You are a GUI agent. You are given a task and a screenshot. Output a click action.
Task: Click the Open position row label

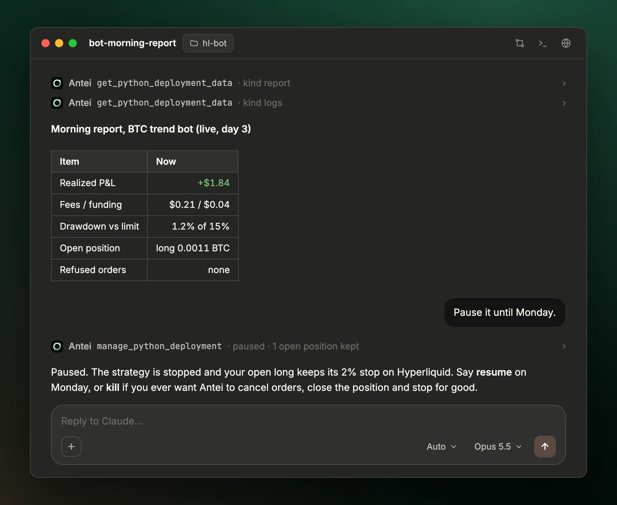point(90,248)
